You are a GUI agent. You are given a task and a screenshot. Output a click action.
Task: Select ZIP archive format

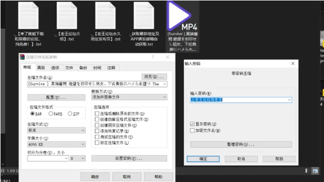[x=74, y=114]
